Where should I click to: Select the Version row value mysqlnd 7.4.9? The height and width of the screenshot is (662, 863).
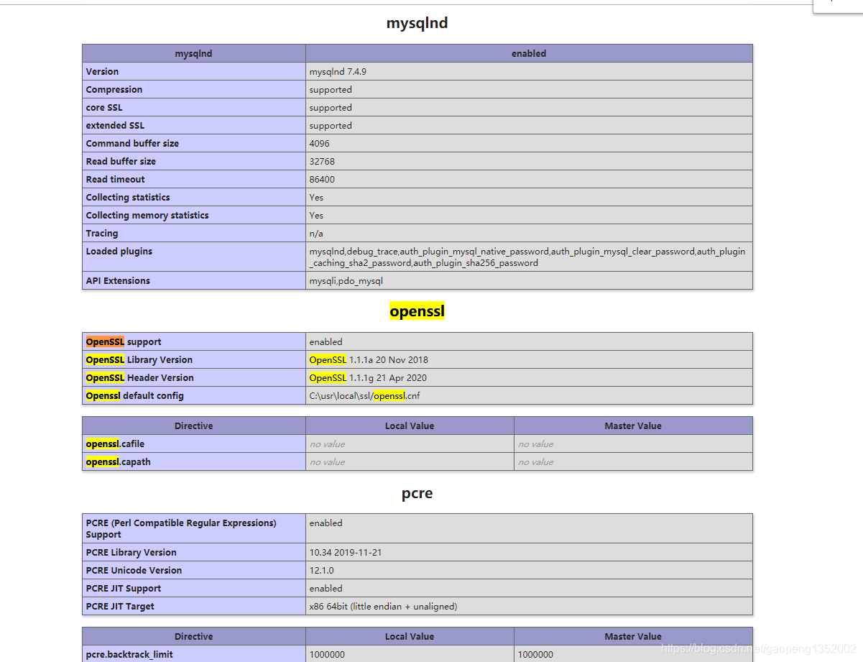[338, 71]
